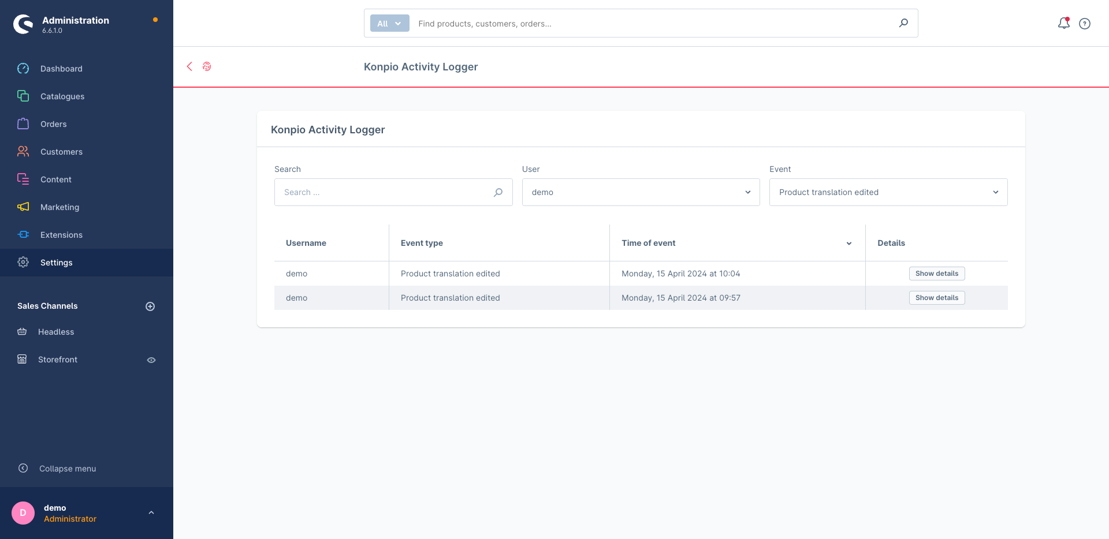Viewport: 1109px width, 539px height.
Task: Click event type in 09:57 row
Action: (450, 298)
